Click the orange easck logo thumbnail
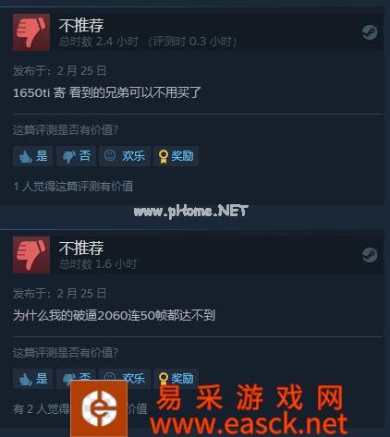This screenshot has height=437, width=390. [99, 408]
